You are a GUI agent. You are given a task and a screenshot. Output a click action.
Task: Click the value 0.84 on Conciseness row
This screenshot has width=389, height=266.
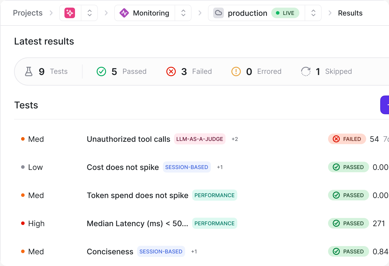coord(381,252)
